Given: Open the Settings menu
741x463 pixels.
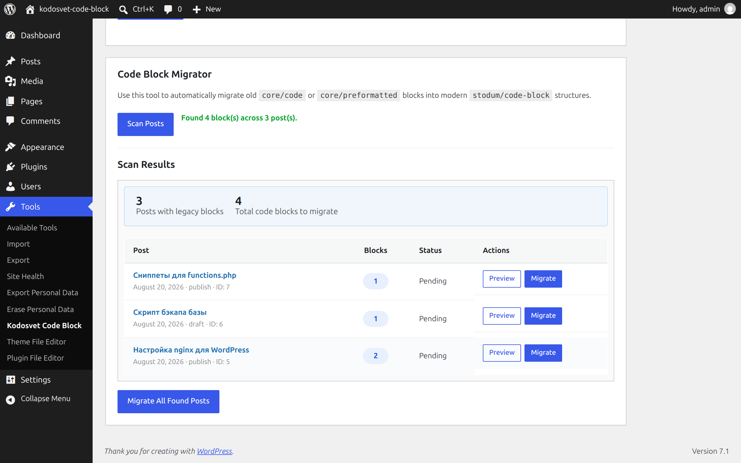Looking at the screenshot, I should (46, 380).
